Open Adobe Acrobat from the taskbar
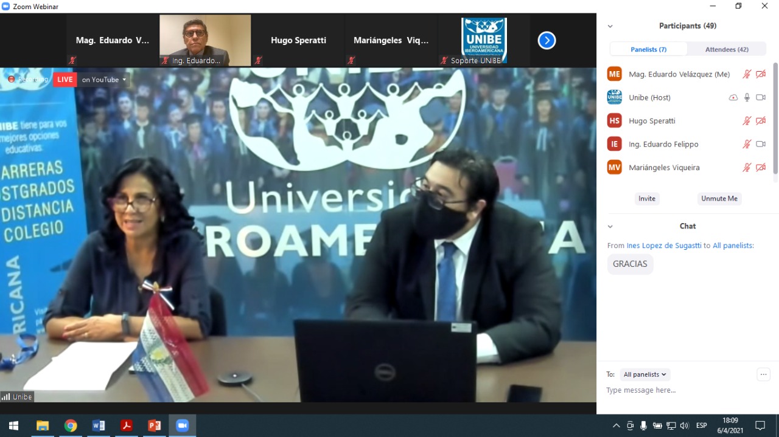Image resolution: width=779 pixels, height=437 pixels. tap(126, 425)
